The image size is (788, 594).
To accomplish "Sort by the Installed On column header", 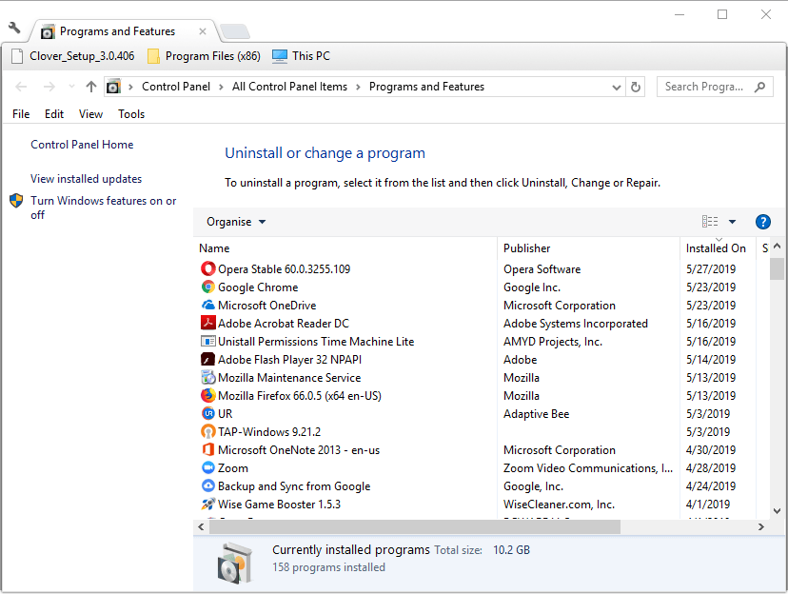I will click(719, 248).
